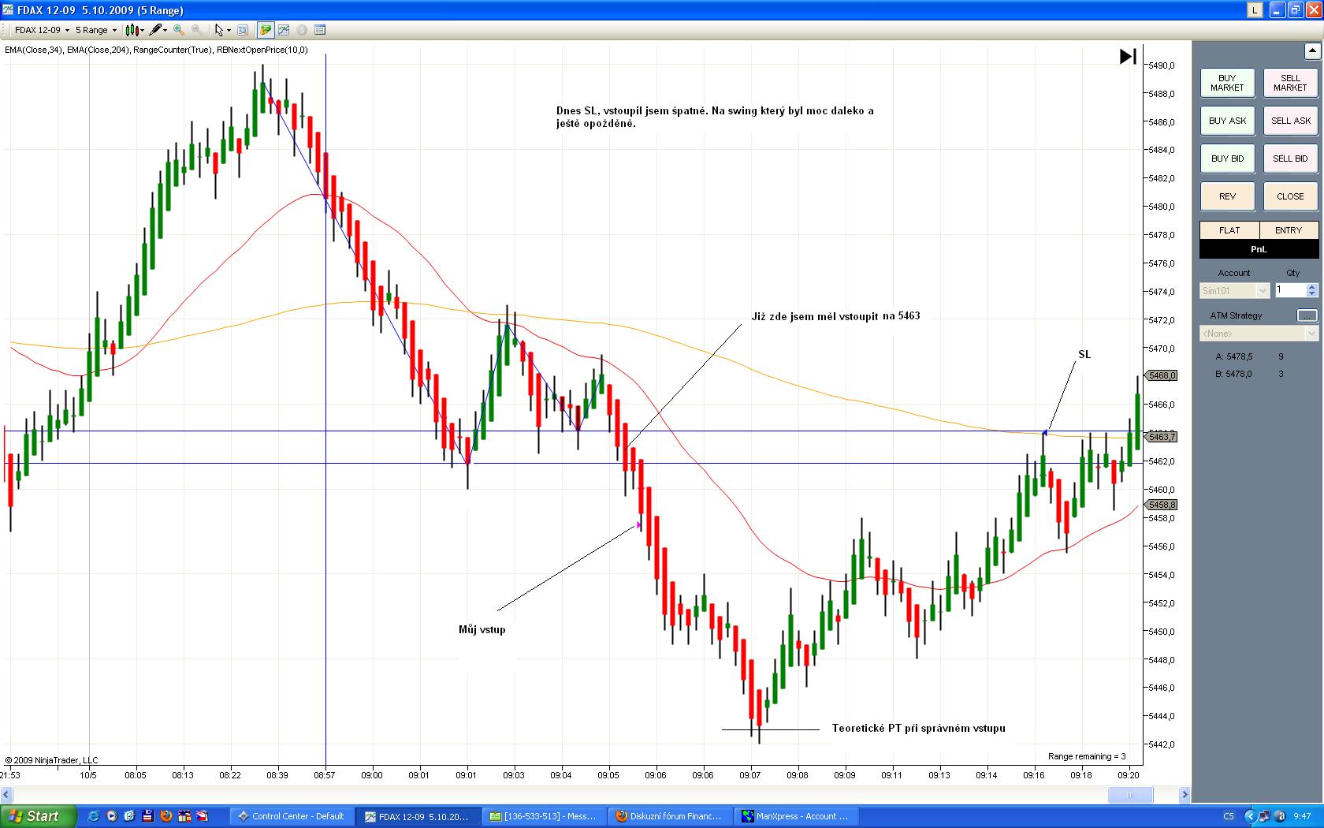
Task: Open the Account Sim101 dropdown
Action: 1234,291
